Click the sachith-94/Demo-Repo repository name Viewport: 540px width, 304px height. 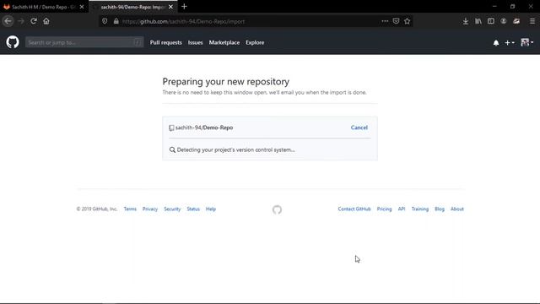pos(204,128)
